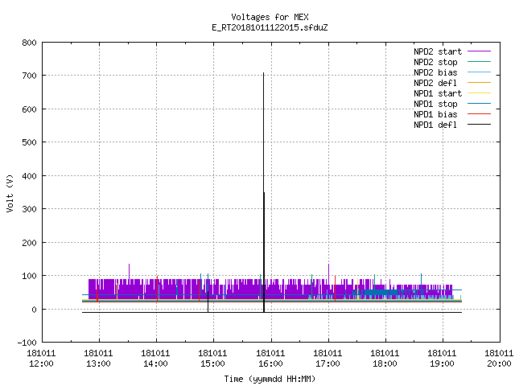Click the 'NPD2 defl' legend label
The width and height of the screenshot is (515, 386).
[x=435, y=83]
